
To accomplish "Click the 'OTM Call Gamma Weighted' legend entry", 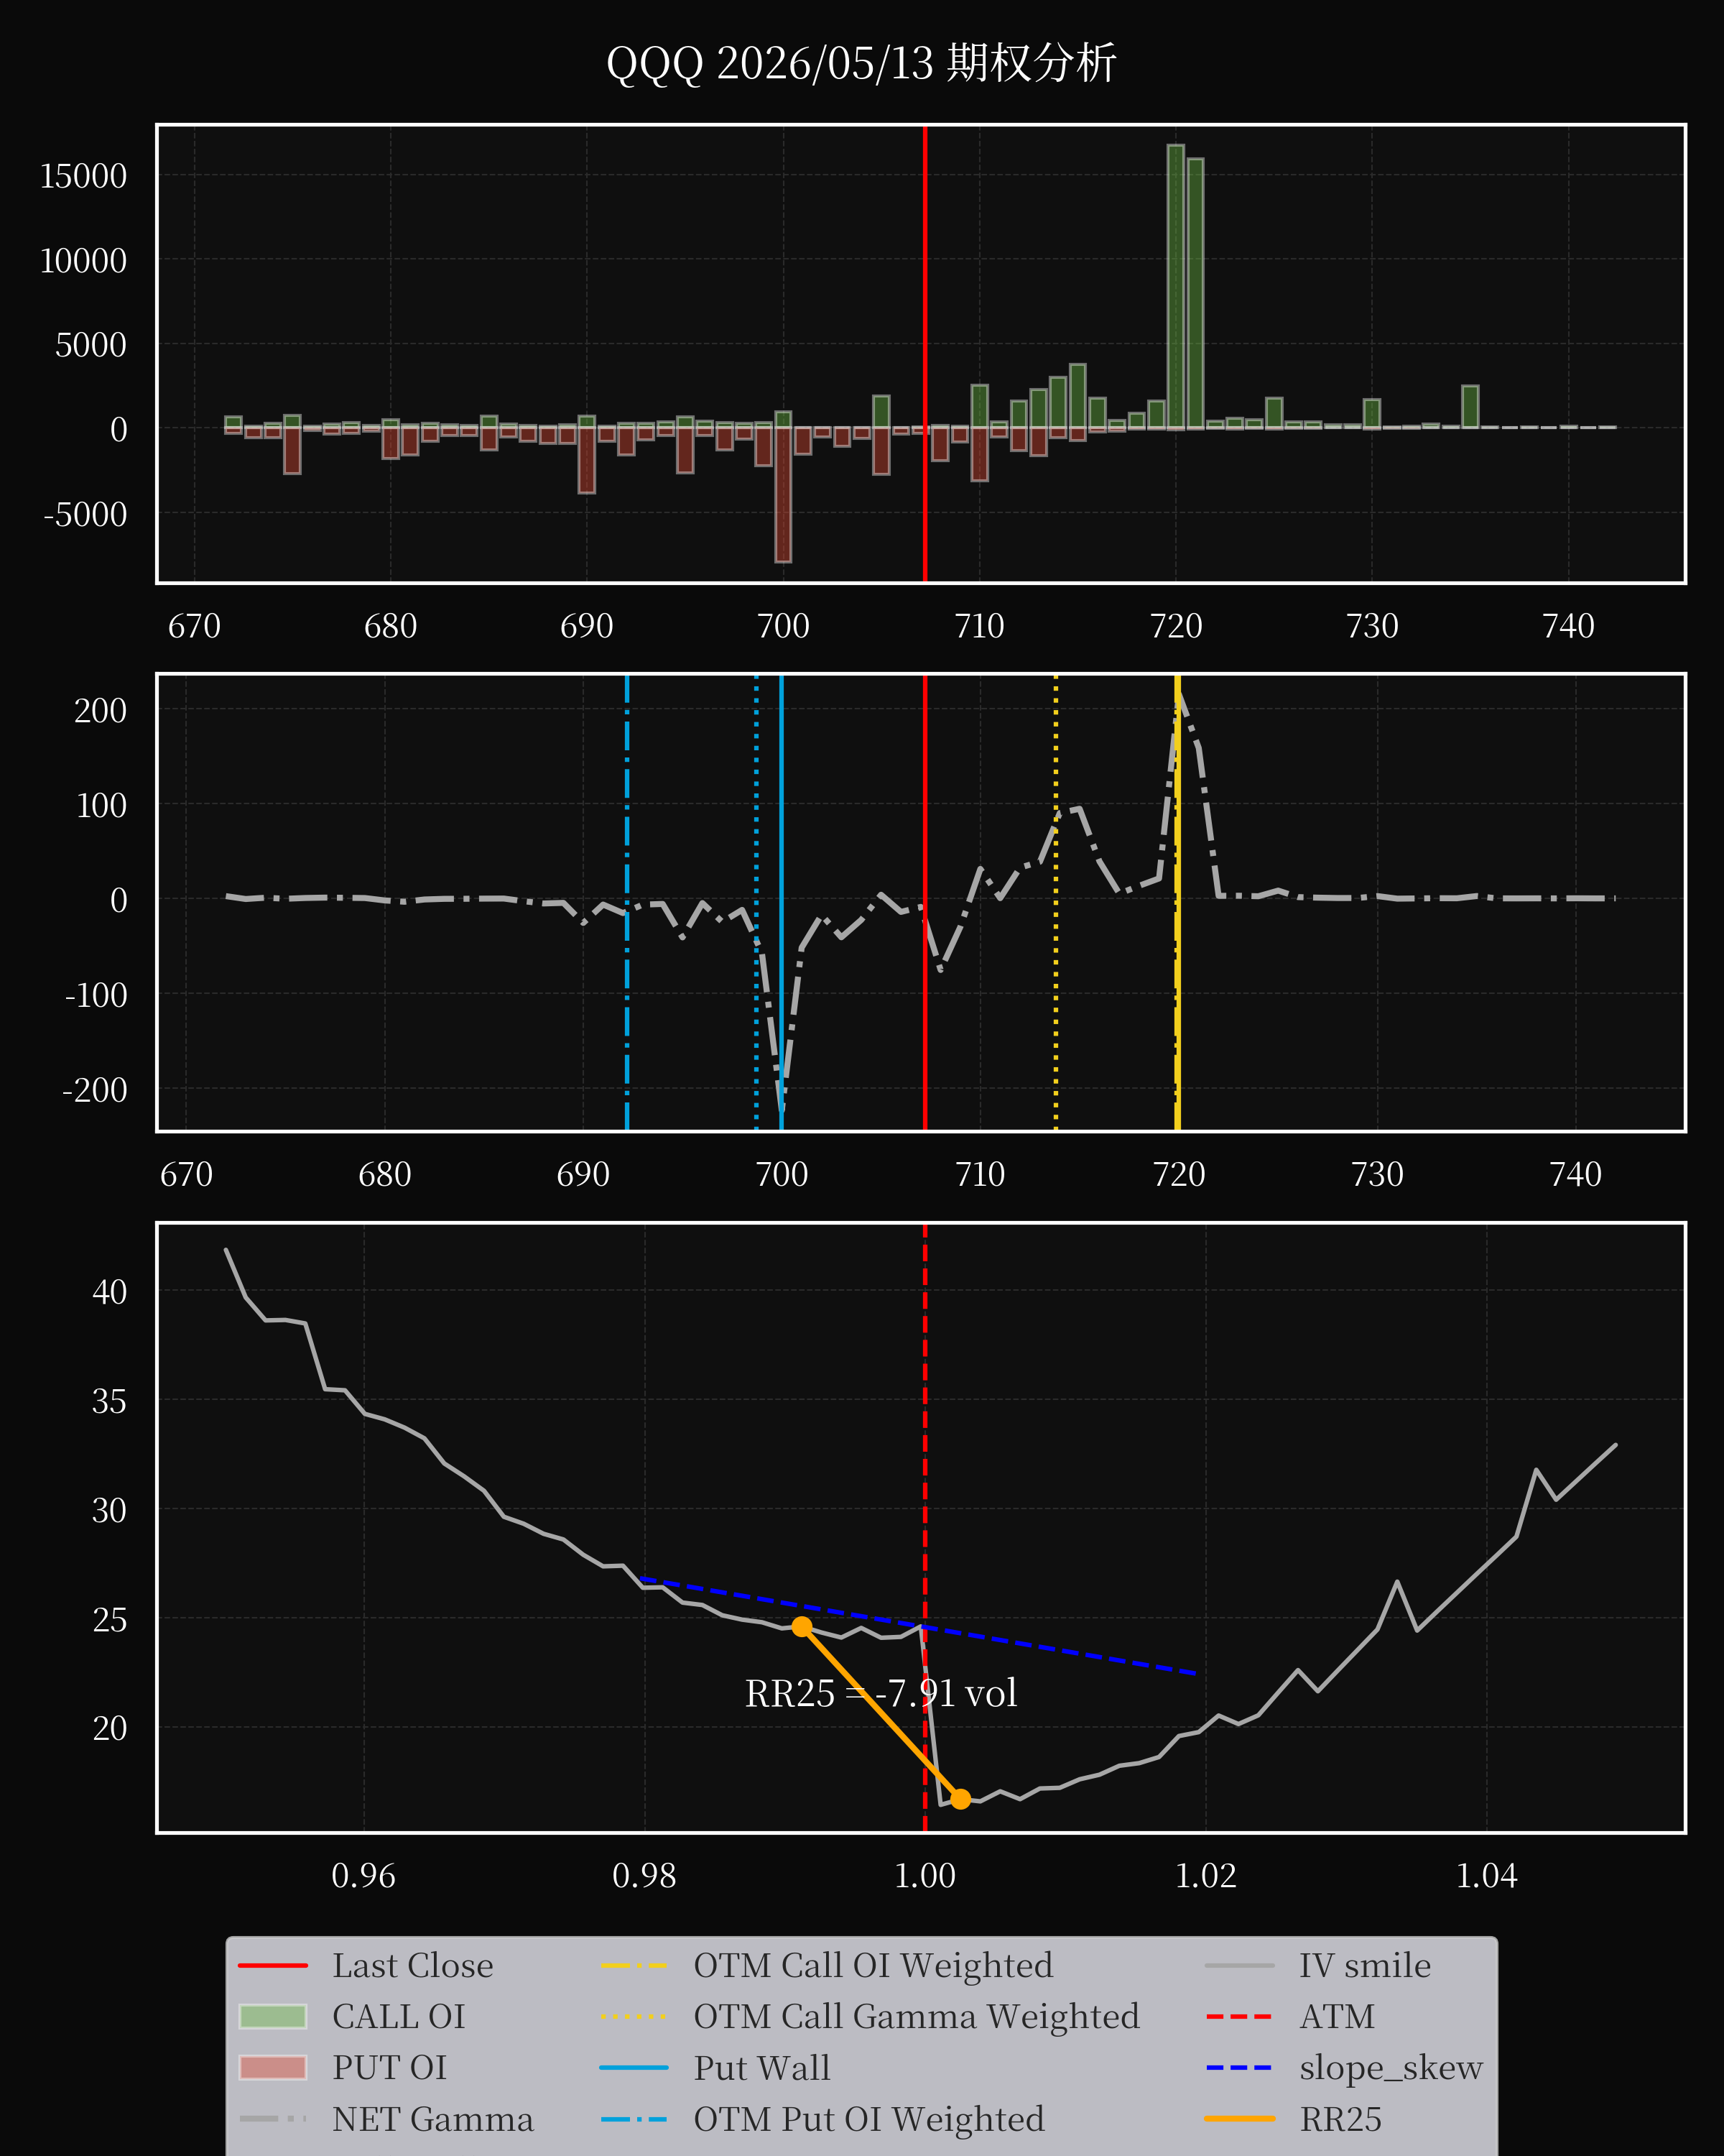I will pyautogui.click(x=917, y=2016).
